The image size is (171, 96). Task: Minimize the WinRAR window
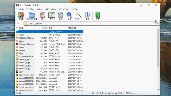[x=141, y=5]
